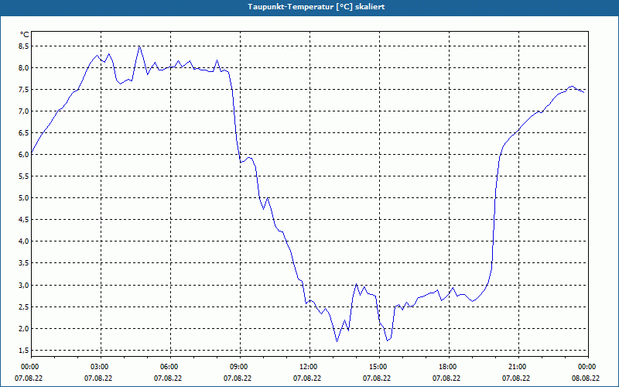Pick the 2,0 y-axis tick label
Screen dimensions: 619x387
(24, 328)
